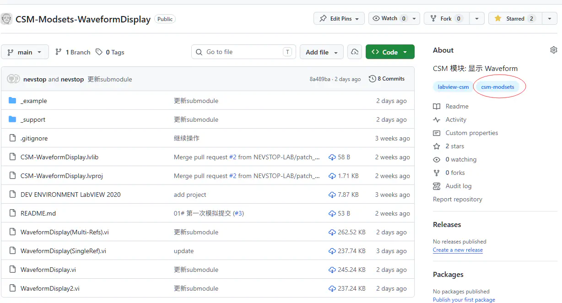Open CSM-WaveformDisplay.lvproj file
The image size is (562, 303).
62,176
